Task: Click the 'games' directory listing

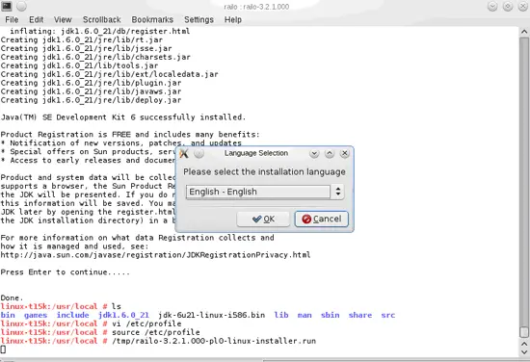Action: point(36,315)
